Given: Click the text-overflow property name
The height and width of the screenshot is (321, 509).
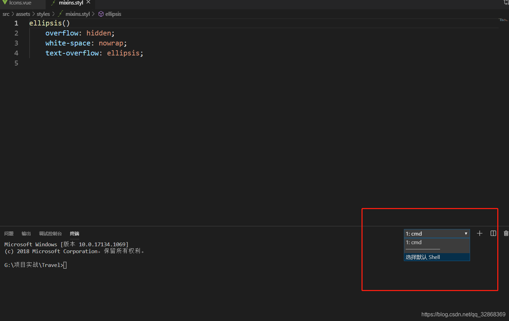Looking at the screenshot, I should tap(72, 53).
